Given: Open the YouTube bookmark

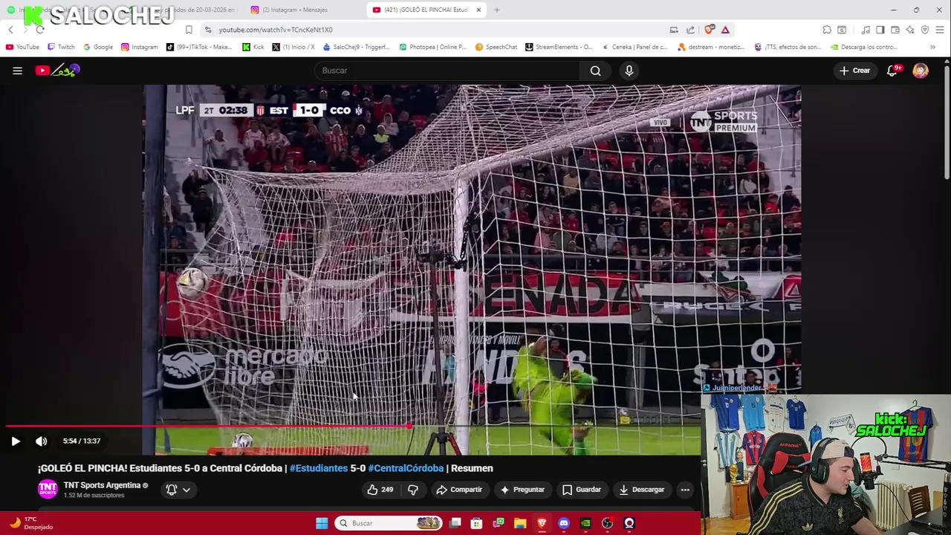Looking at the screenshot, I should (x=22, y=47).
